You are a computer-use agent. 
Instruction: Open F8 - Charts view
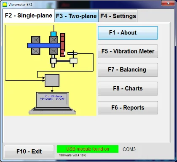(128, 89)
